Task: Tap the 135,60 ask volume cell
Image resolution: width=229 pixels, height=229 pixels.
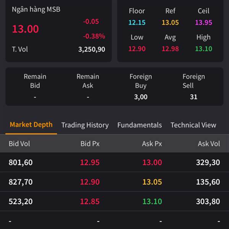Action: tap(208, 182)
